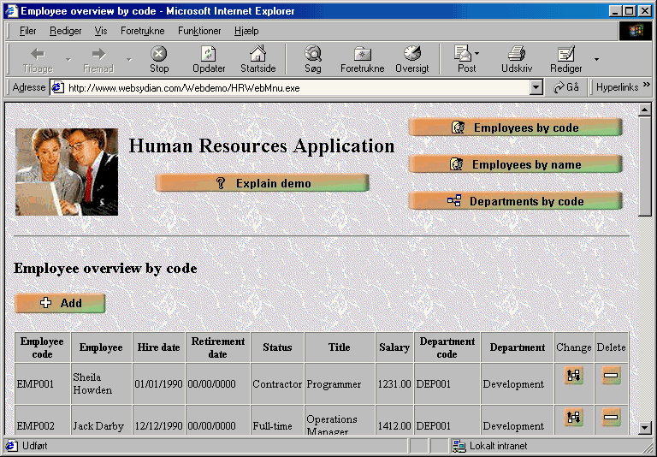Click the address bar URL field
The height and width of the screenshot is (457, 657).
(x=291, y=87)
